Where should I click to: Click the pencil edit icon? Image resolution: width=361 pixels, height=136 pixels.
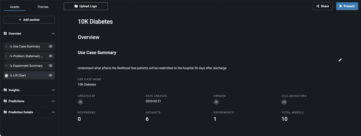(340, 60)
